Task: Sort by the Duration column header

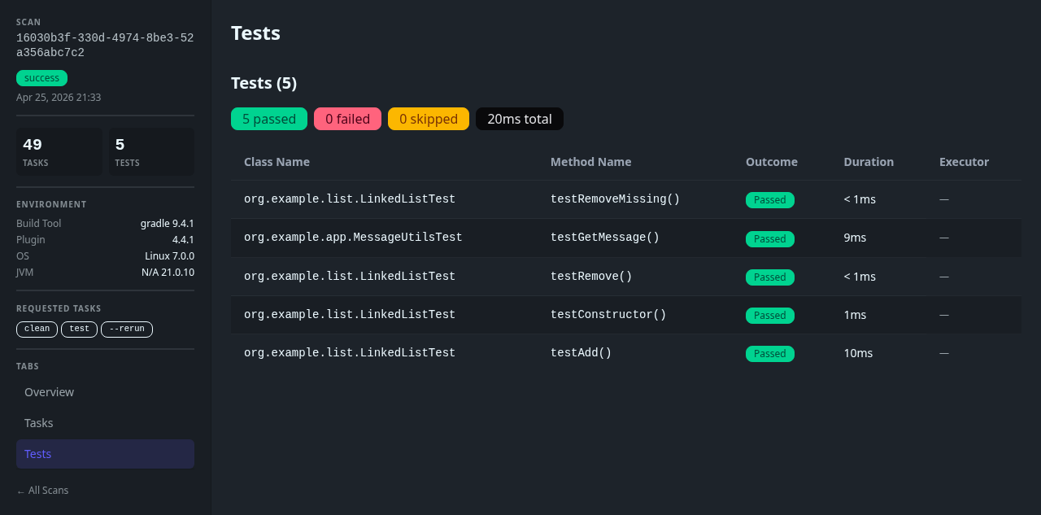Action: [x=869, y=162]
